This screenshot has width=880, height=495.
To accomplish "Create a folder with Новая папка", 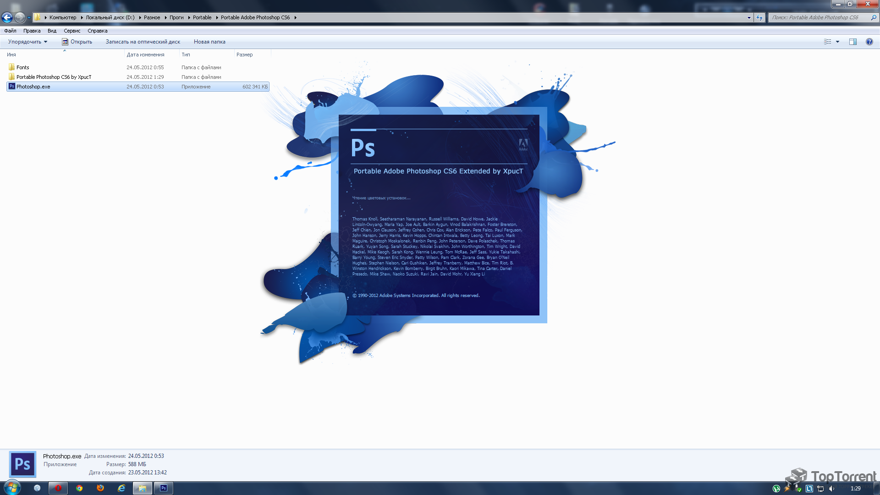I will (209, 42).
